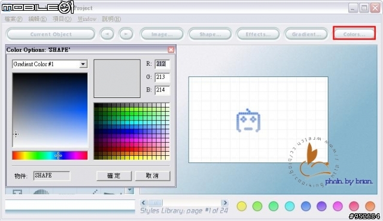This screenshot has width=383, height=221.
Task: Select the lime green style circle
Action: (257, 206)
